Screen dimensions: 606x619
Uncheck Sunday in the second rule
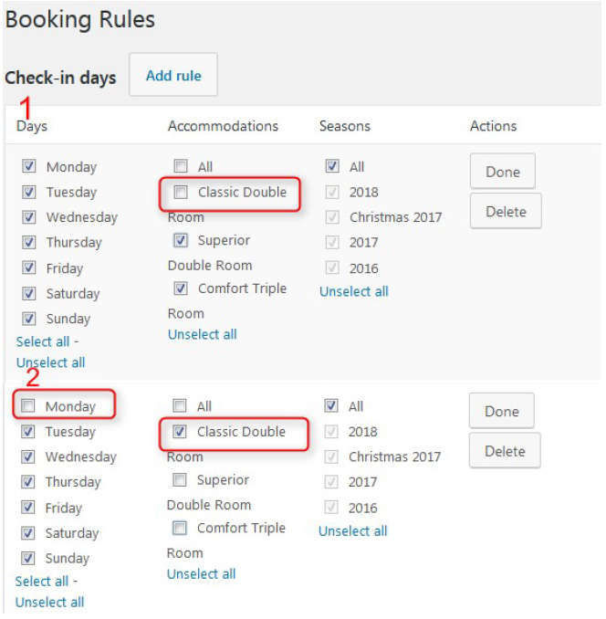29,558
